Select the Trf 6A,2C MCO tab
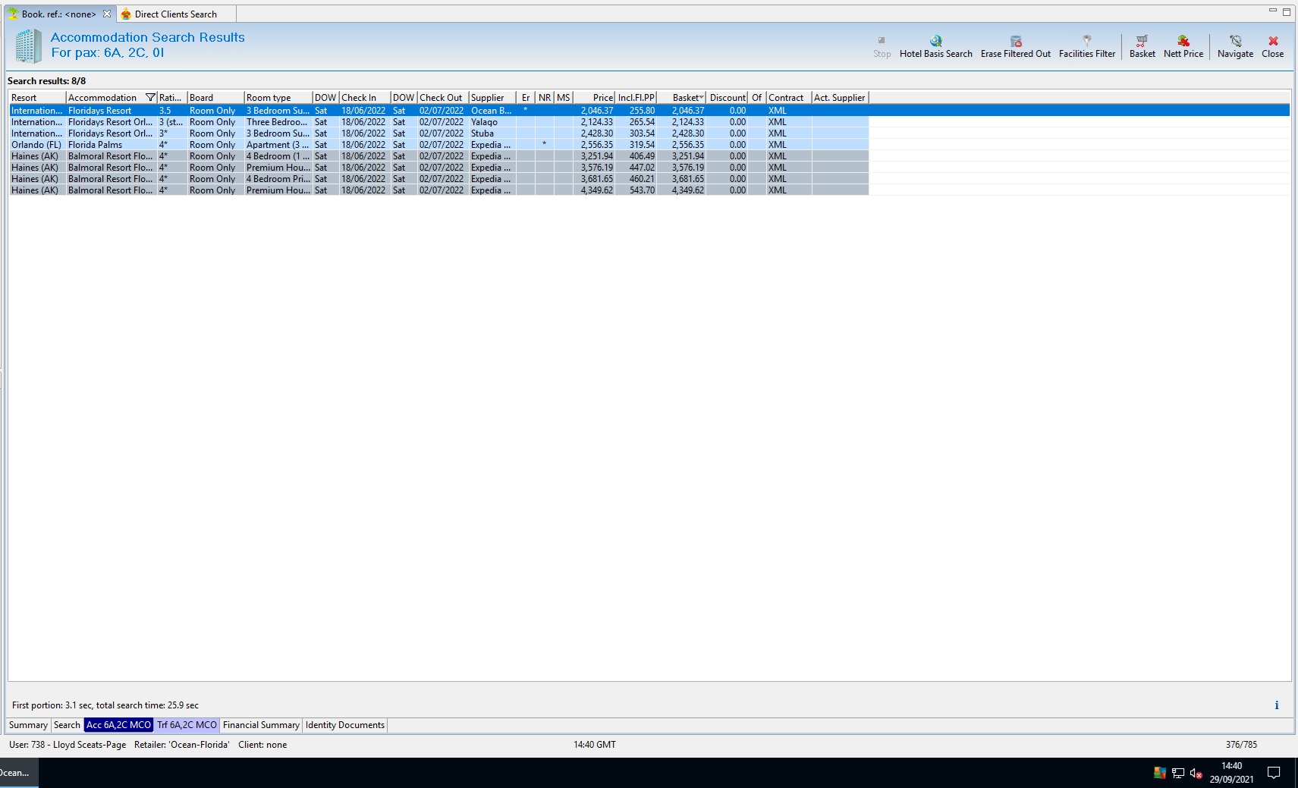The width and height of the screenshot is (1298, 788). [x=187, y=725]
